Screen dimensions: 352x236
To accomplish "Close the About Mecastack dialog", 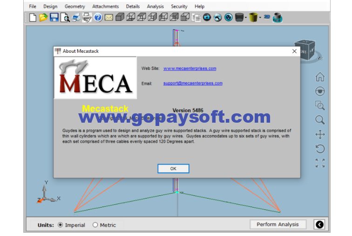I will click(x=295, y=51).
